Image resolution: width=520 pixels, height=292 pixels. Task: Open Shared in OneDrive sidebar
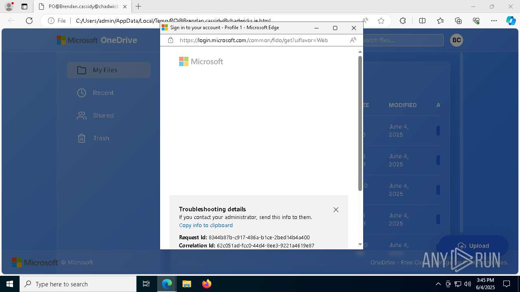coord(109,116)
